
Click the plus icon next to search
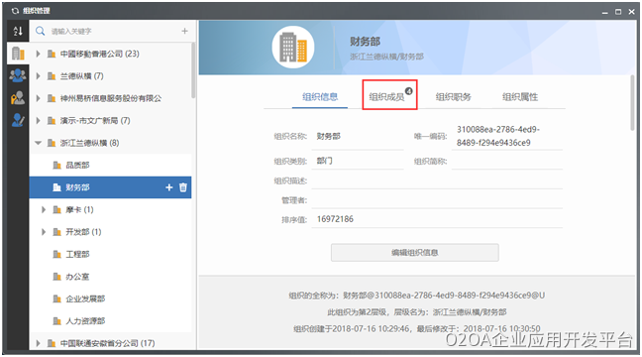pos(184,31)
